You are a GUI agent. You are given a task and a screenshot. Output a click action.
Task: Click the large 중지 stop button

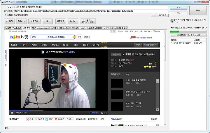[198, 10]
